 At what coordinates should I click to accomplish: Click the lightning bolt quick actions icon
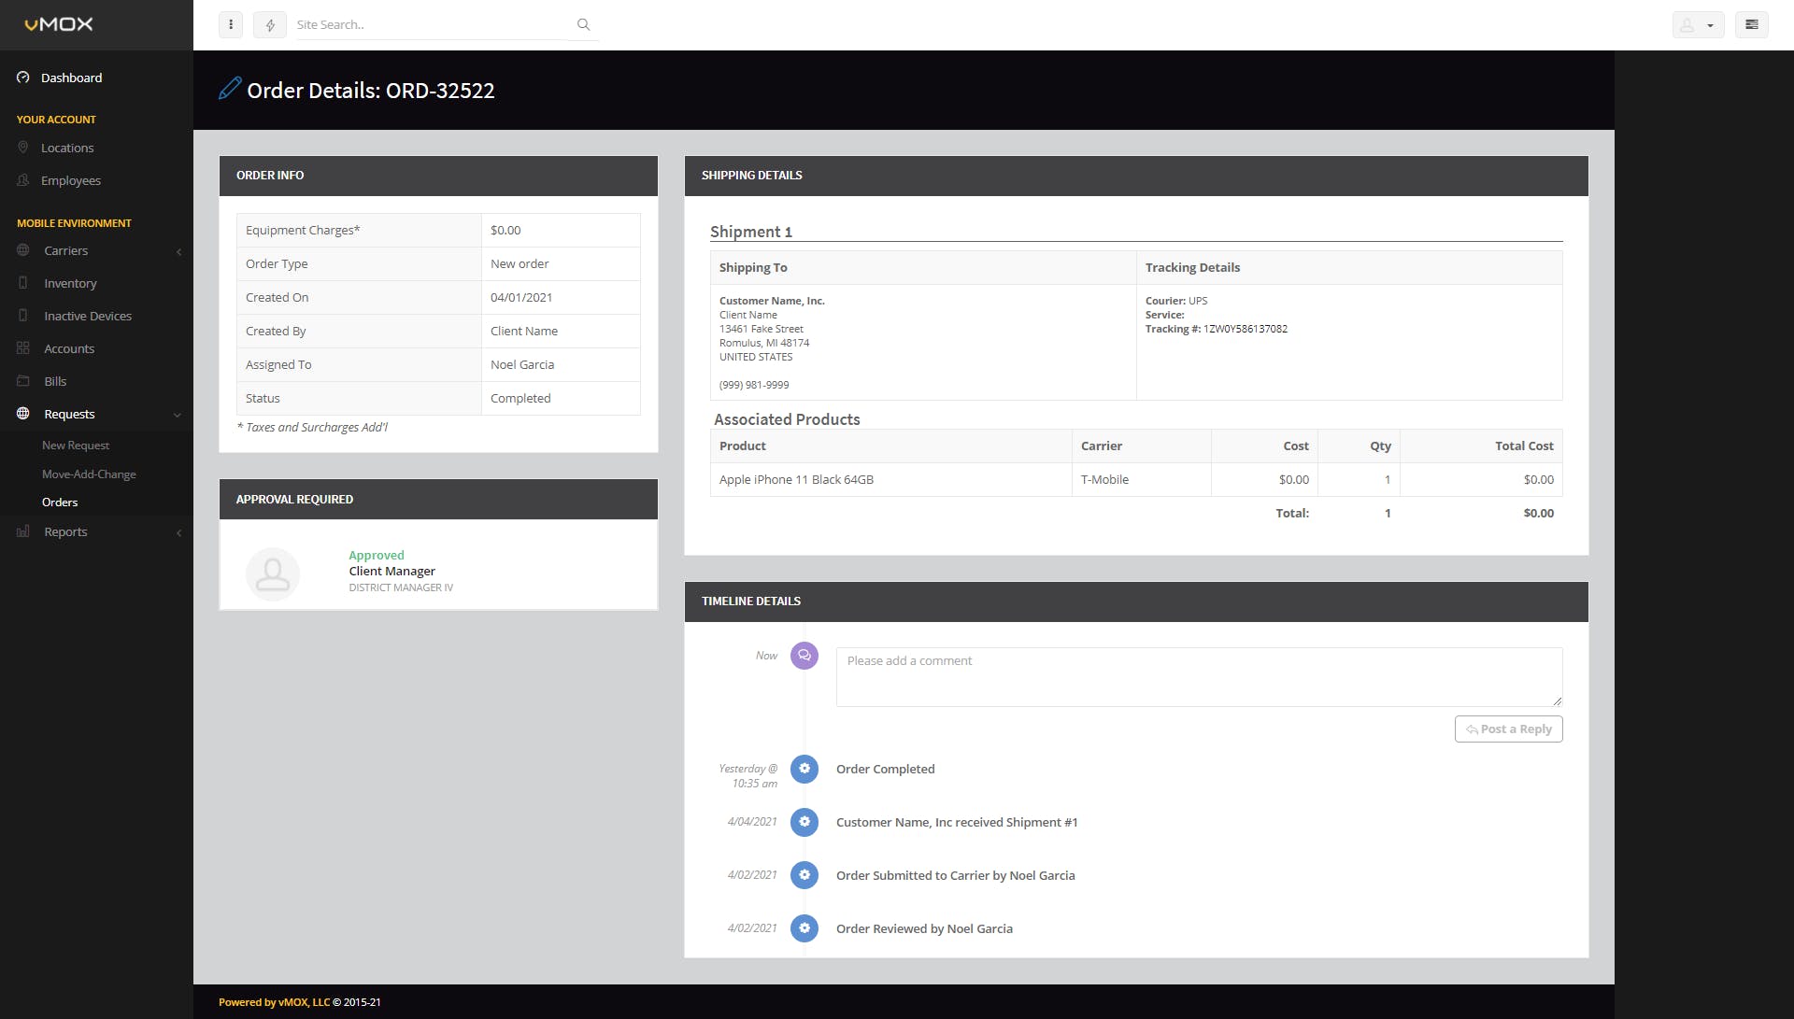[x=270, y=25]
